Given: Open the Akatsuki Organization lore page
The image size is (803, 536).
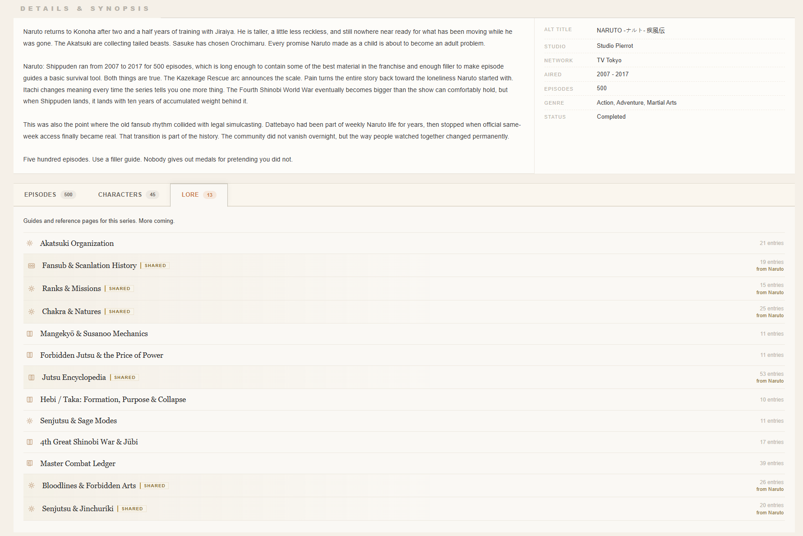Looking at the screenshot, I should coord(77,243).
